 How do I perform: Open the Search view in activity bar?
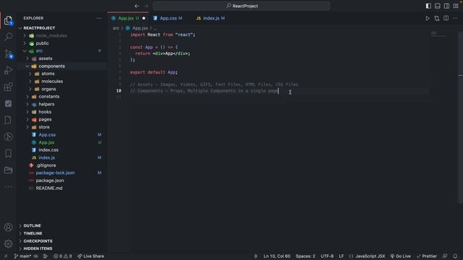pyautogui.click(x=8, y=37)
